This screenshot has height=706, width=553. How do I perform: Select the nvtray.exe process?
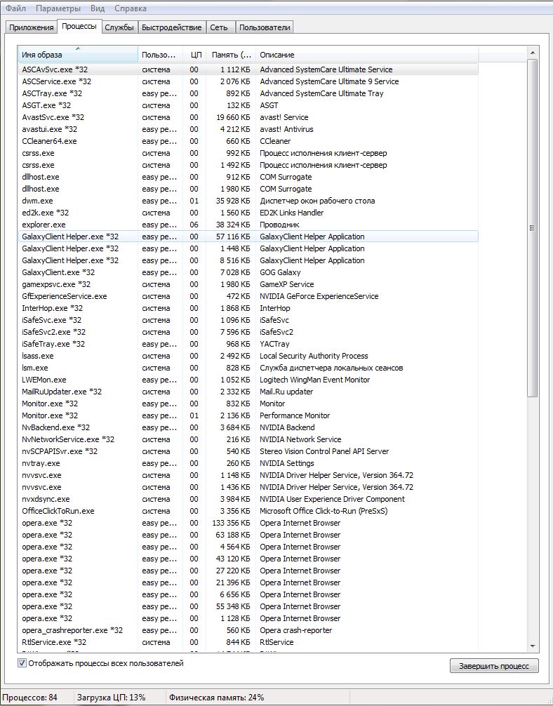[248, 463]
